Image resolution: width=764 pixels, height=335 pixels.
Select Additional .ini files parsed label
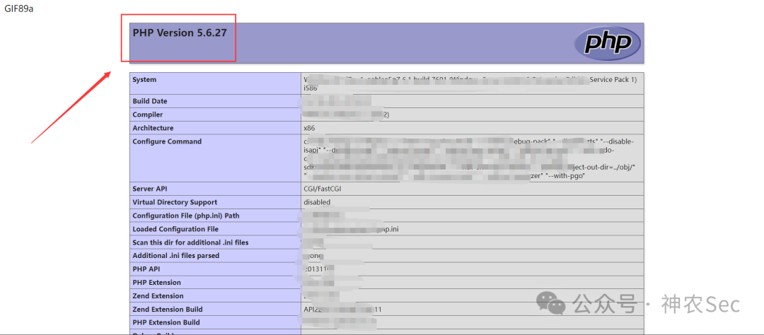point(176,256)
